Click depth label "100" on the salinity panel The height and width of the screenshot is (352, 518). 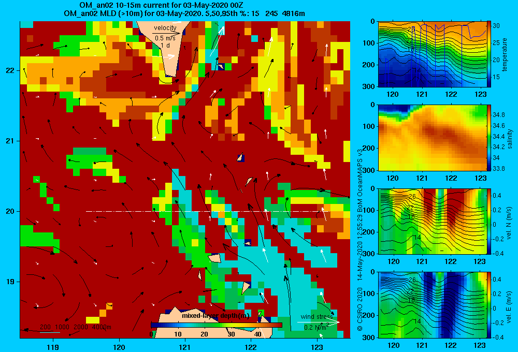(370, 126)
